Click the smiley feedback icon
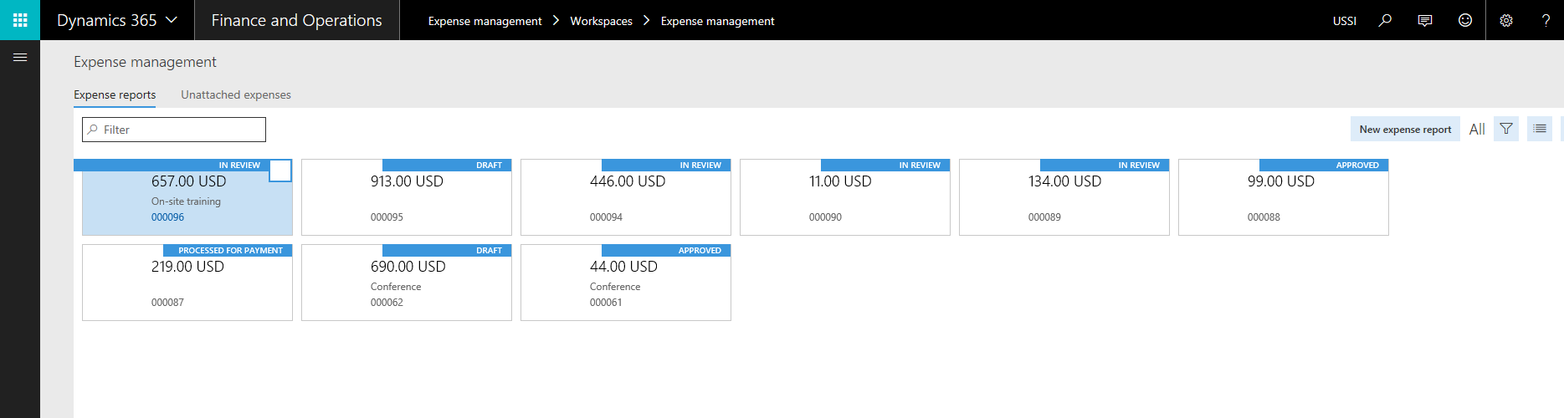The width and height of the screenshot is (1564, 418). pos(1465,20)
